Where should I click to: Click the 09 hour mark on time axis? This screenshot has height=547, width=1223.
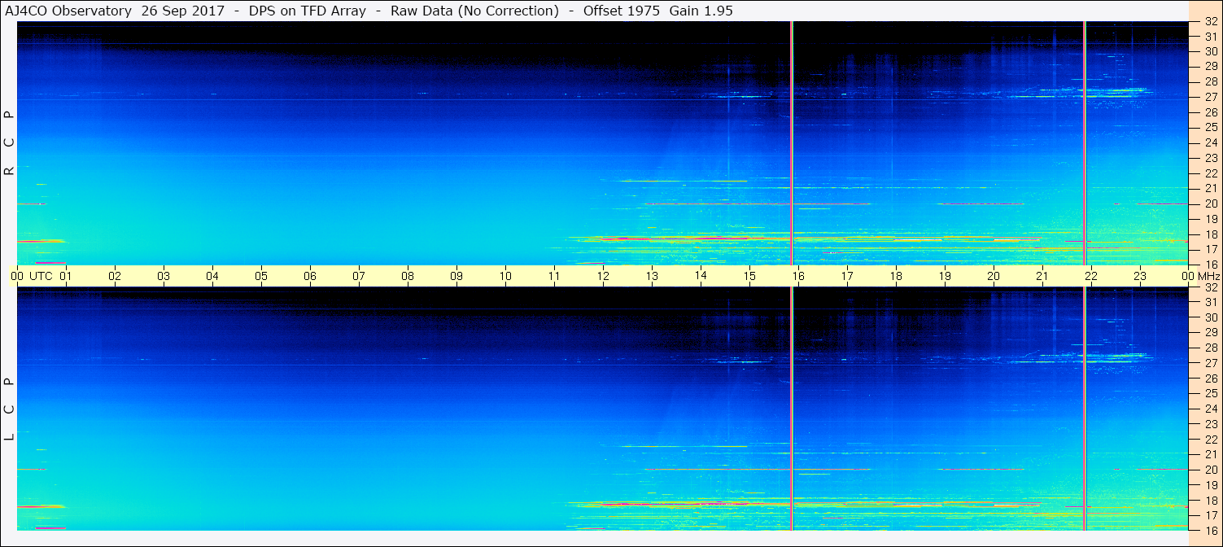(456, 276)
